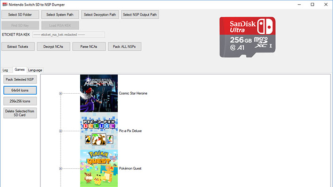Focus the ETICKET RSA KEK field
Screen dimensions: 333x187
pyautogui.click(x=68, y=35)
